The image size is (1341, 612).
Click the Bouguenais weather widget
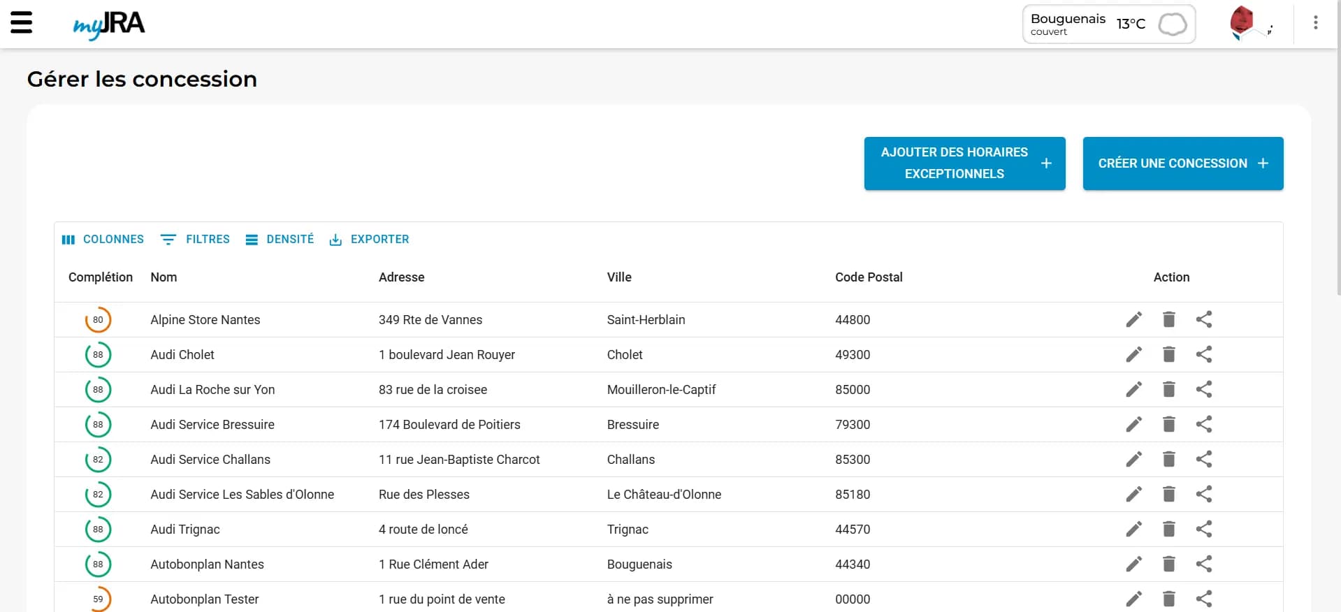tap(1108, 24)
